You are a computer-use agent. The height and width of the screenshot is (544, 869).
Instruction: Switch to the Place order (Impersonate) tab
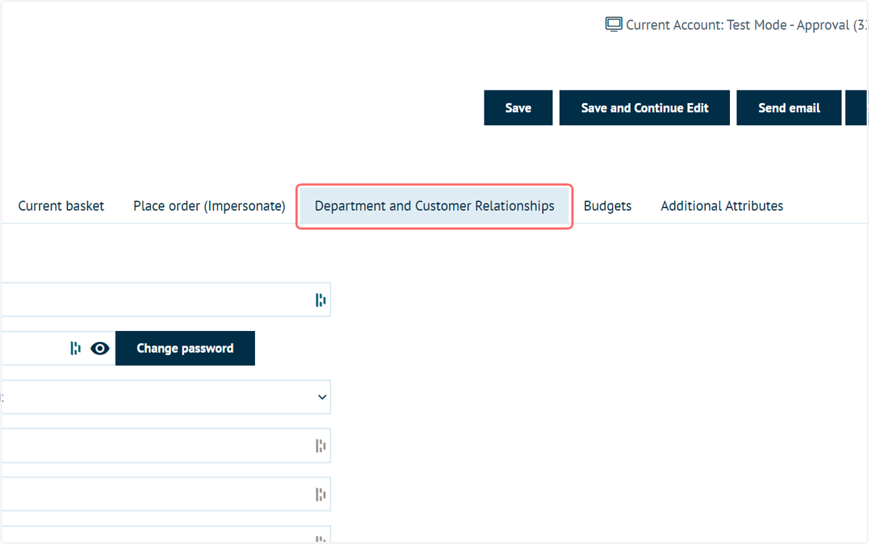pos(209,206)
